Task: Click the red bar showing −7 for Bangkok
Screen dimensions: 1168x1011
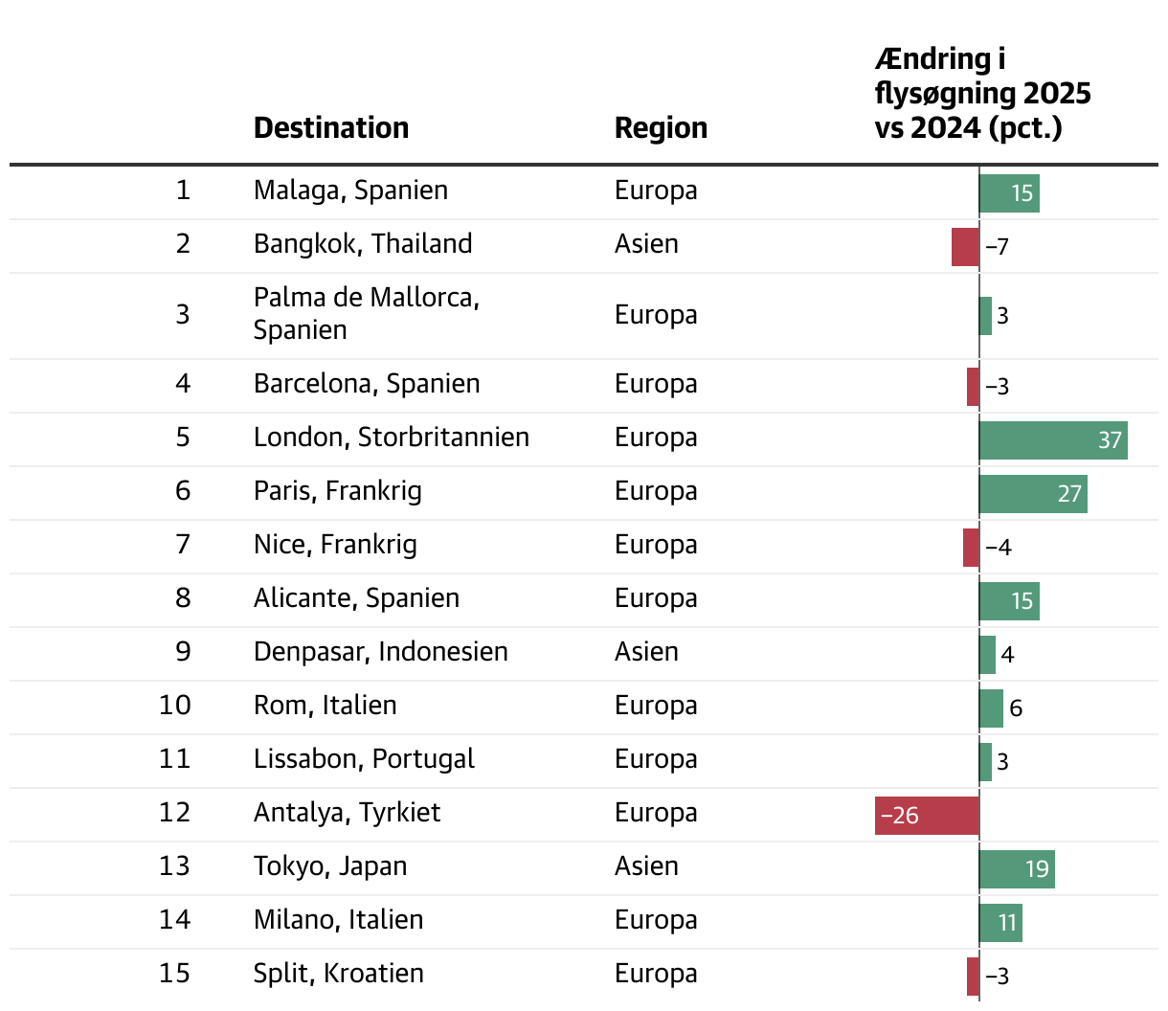Action: coord(965,247)
